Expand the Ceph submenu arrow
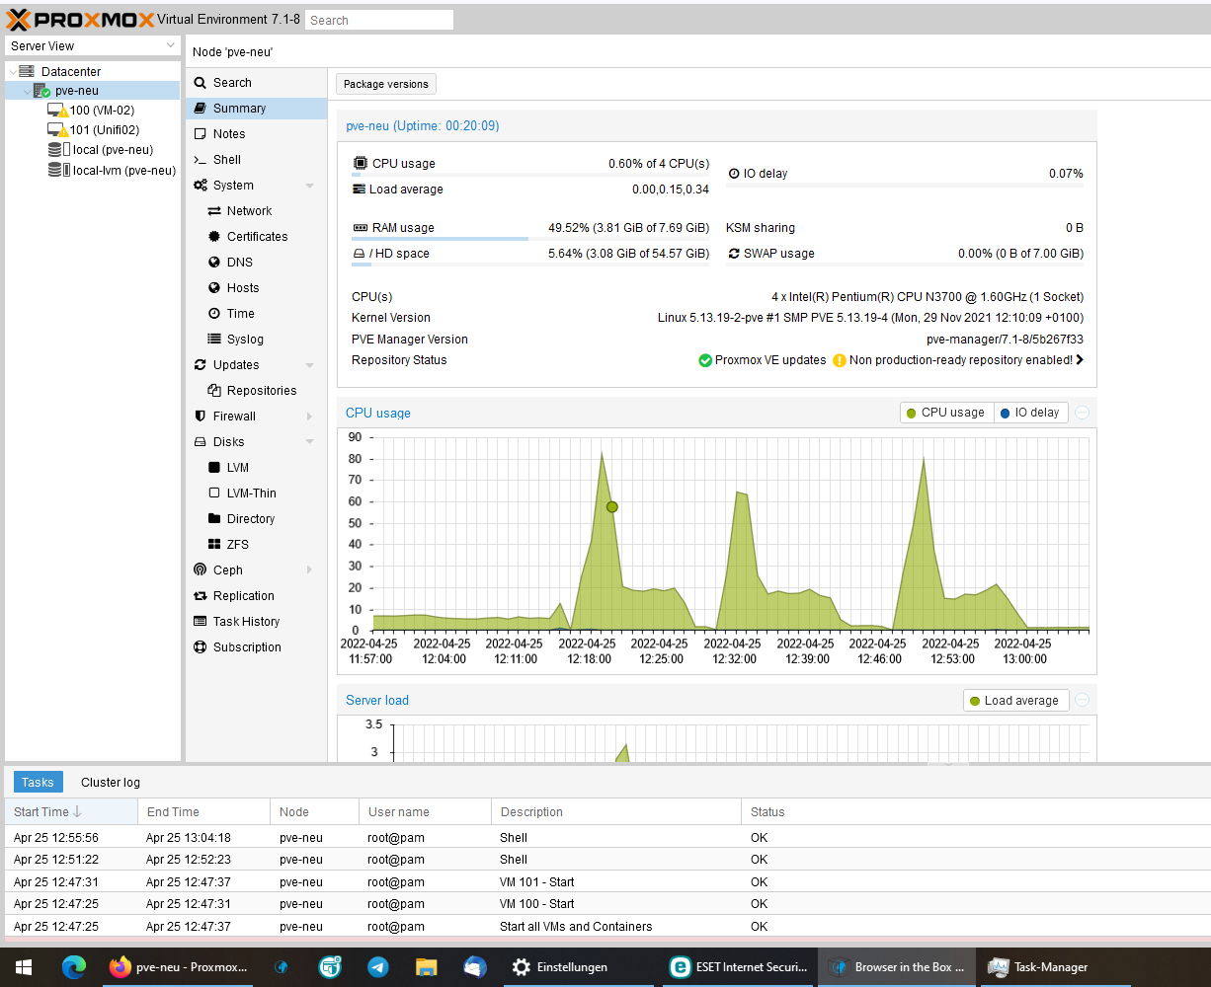 (x=309, y=570)
